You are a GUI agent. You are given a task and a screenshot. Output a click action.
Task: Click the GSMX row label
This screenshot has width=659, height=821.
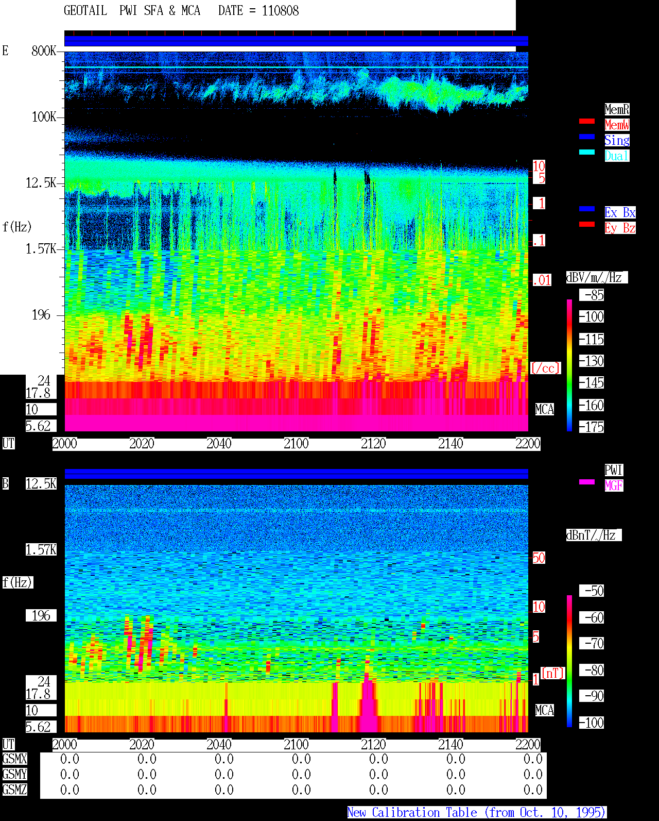14,759
